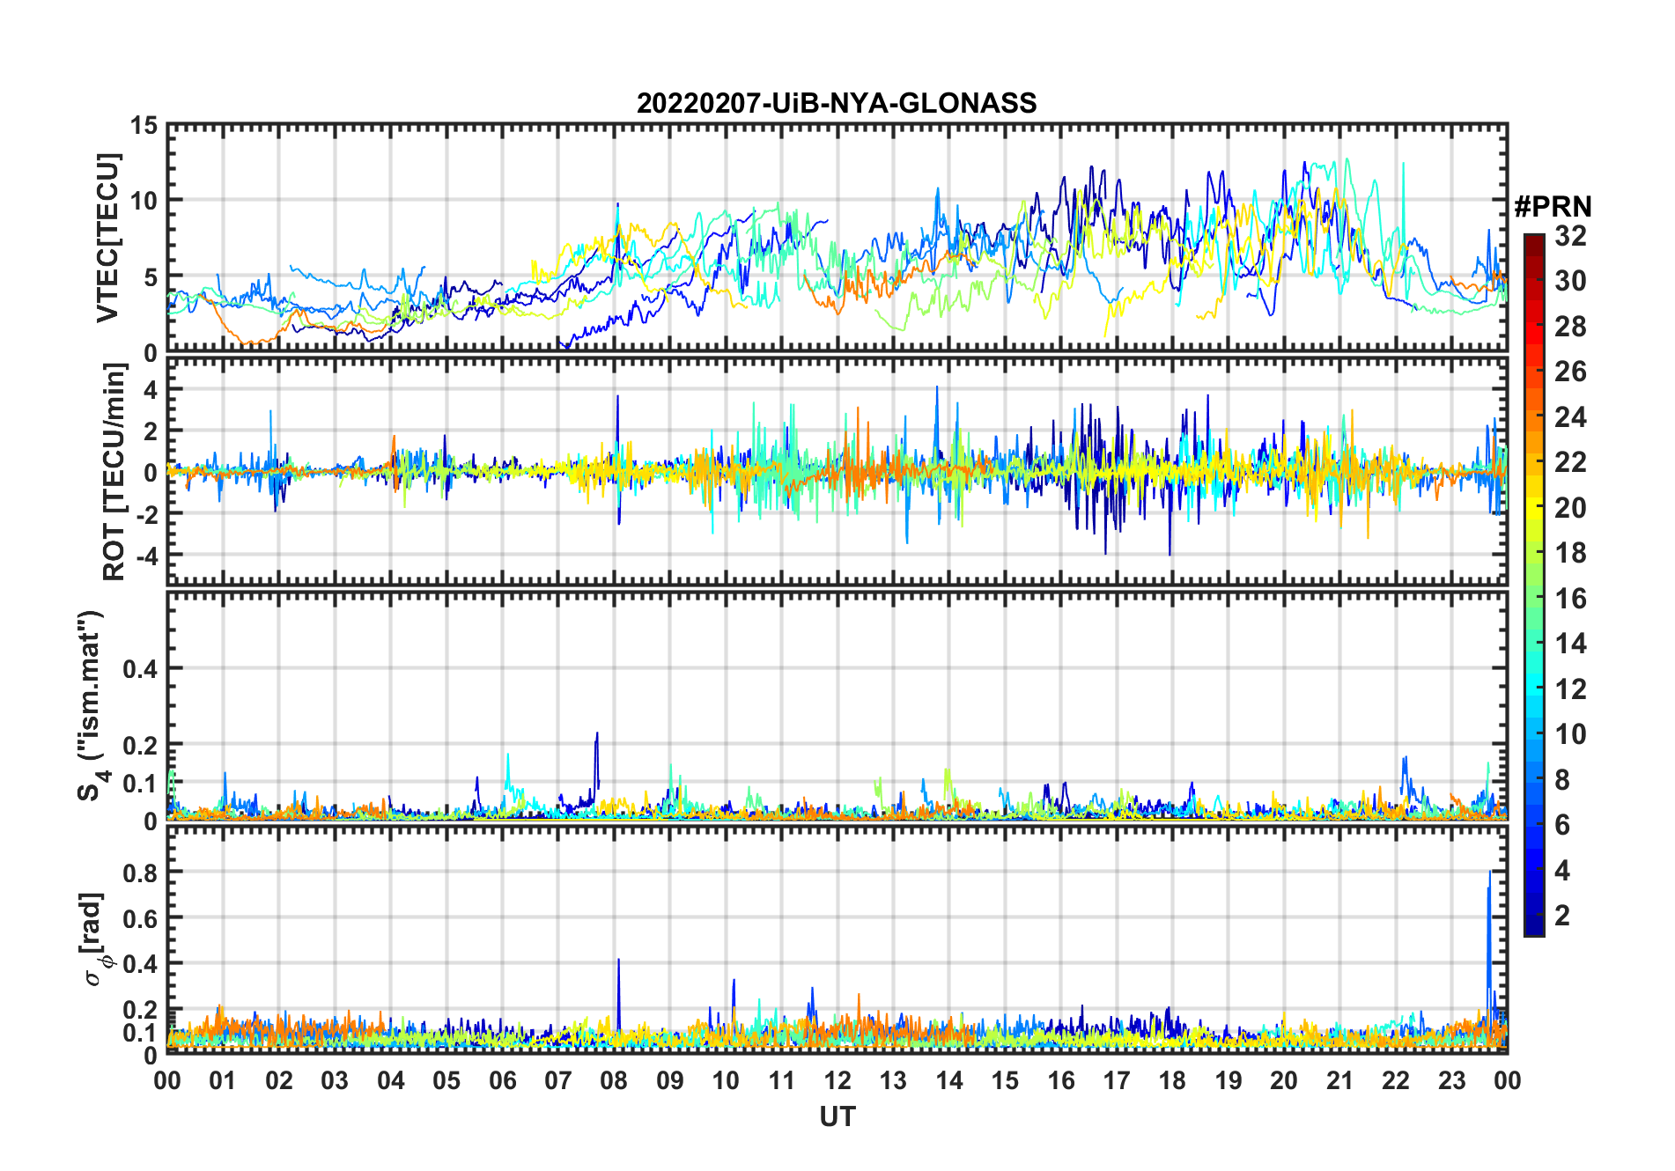Click colorbar tick label "26"

(x=1571, y=372)
